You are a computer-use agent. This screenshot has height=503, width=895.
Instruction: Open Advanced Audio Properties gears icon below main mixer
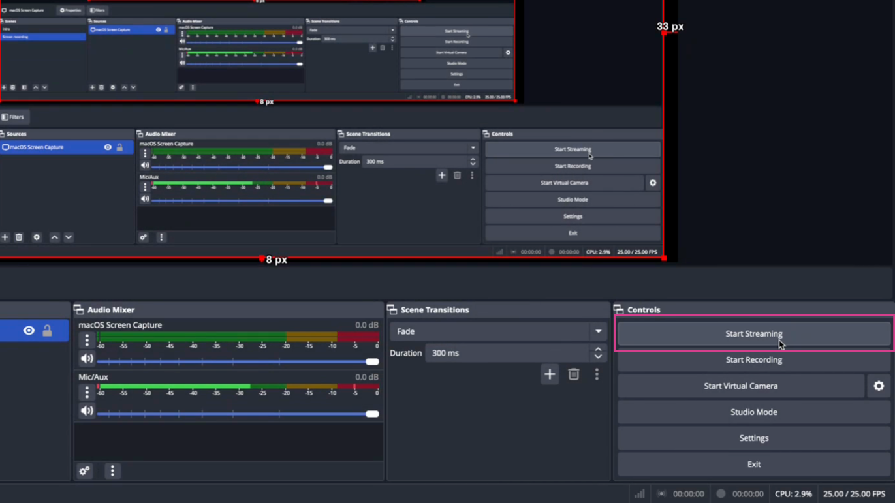85,470
